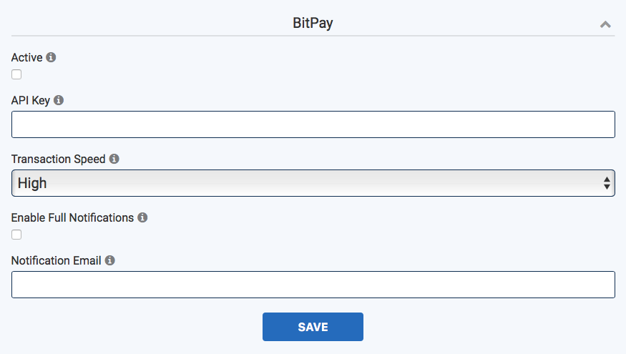Click the API Key field label
Viewport: 626px width, 354px height.
(31, 101)
